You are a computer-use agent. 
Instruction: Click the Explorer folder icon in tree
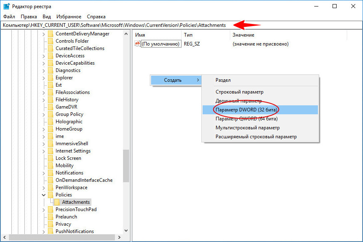(50, 78)
